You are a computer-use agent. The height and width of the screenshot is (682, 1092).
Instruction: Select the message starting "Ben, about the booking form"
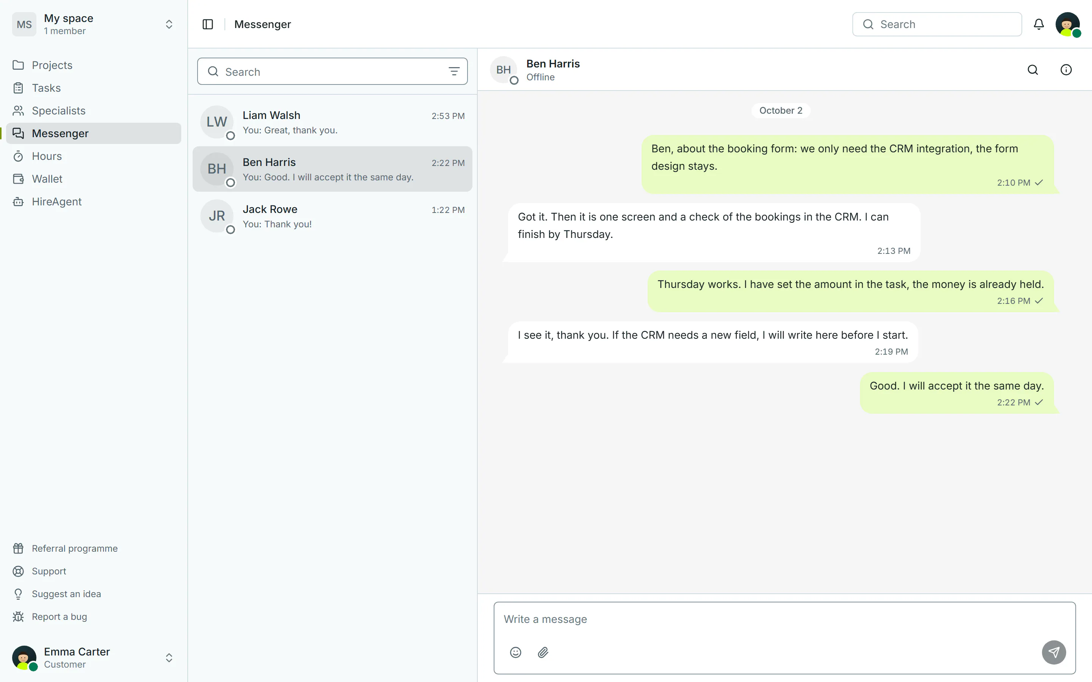click(x=847, y=165)
